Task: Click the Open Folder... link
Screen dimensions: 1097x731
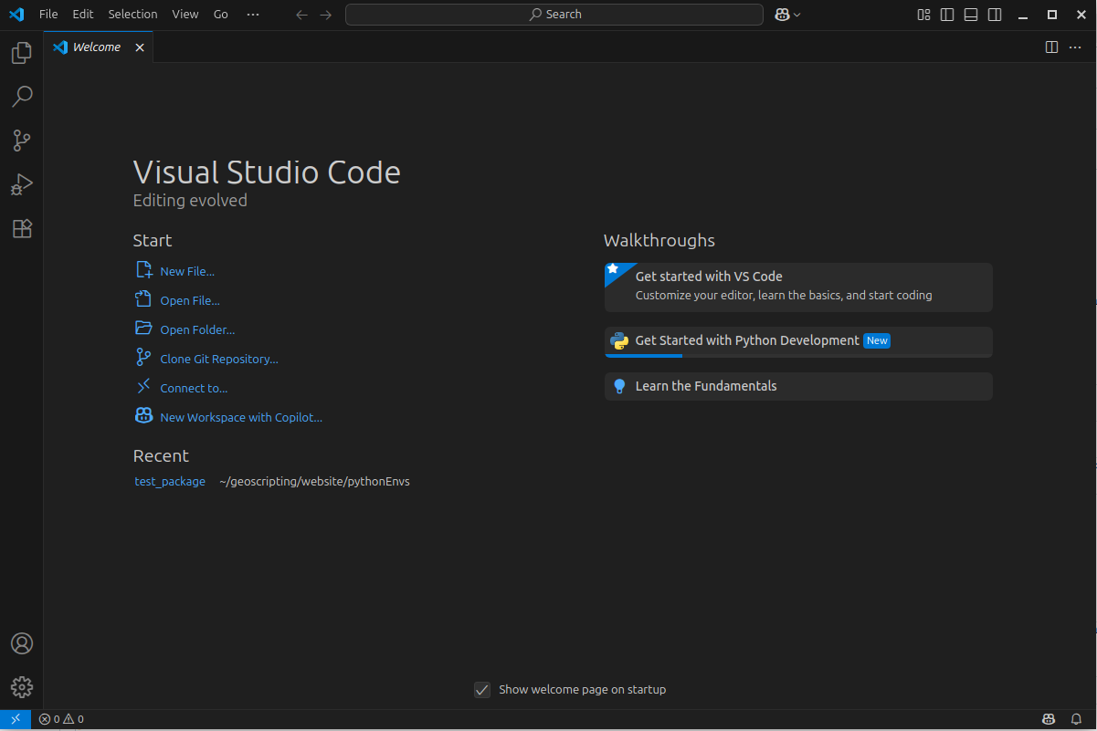Action: (x=197, y=329)
